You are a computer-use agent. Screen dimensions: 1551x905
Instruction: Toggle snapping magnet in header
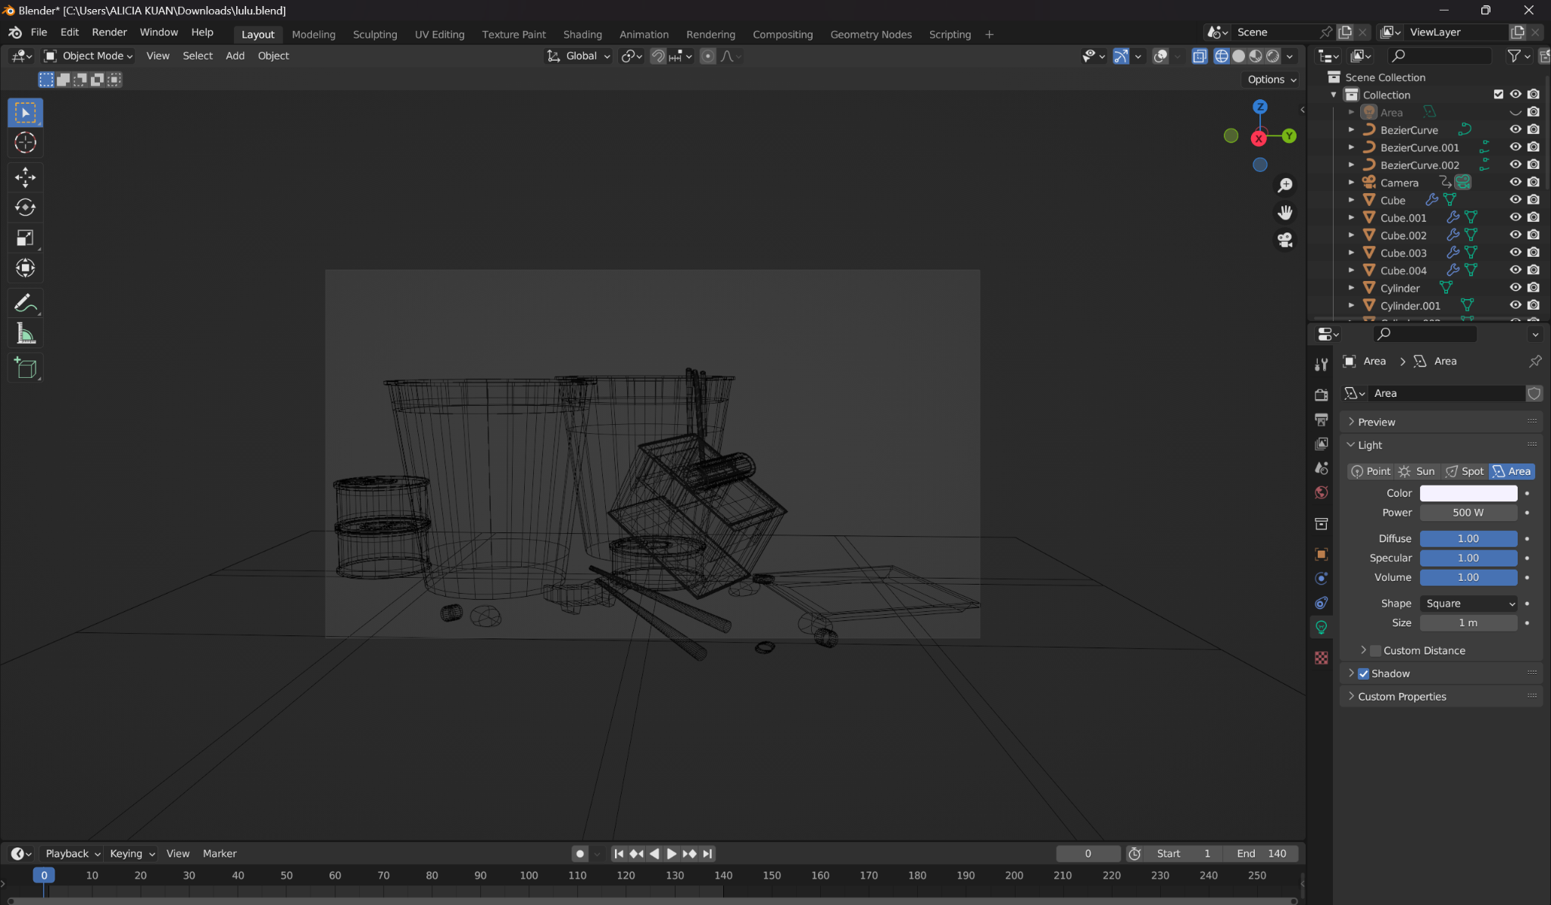pos(657,56)
